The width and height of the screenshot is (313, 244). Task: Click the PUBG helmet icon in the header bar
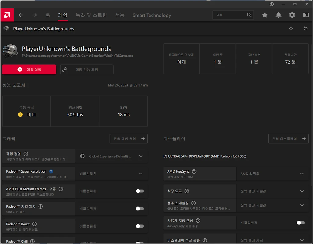coord(7,28)
